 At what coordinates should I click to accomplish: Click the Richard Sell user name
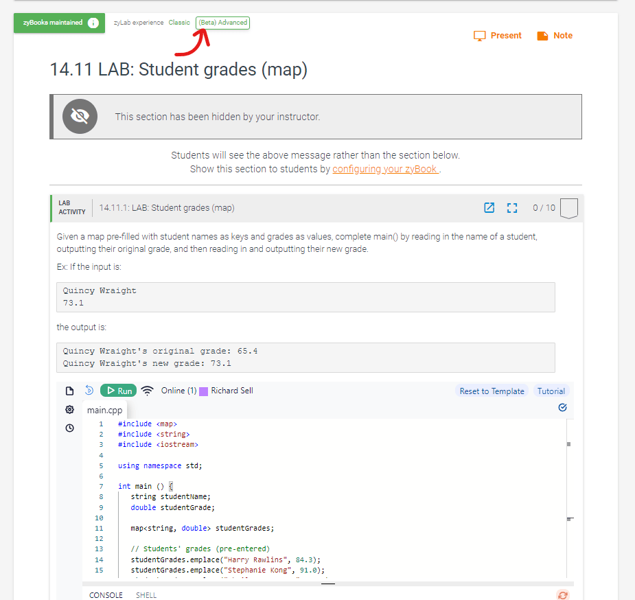(232, 391)
